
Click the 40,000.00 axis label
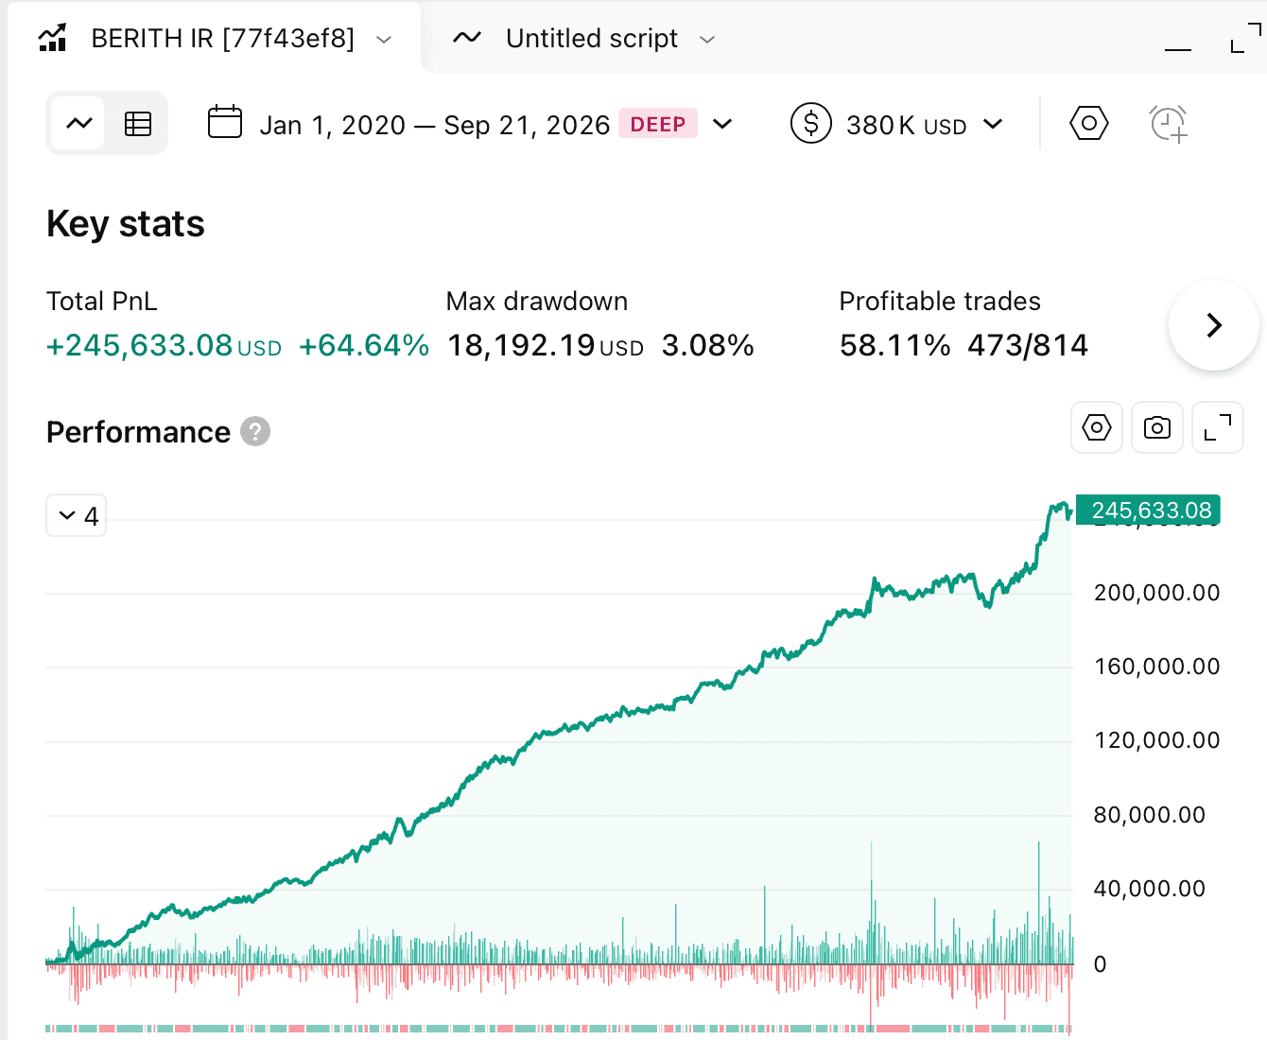[1150, 889]
